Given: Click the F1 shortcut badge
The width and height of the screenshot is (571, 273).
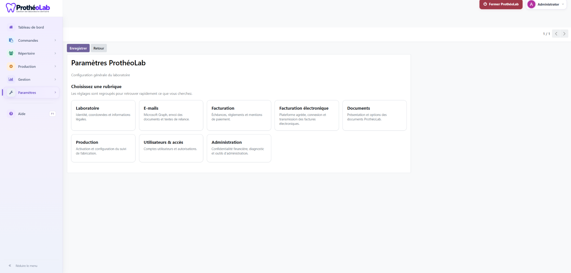Looking at the screenshot, I should pyautogui.click(x=52, y=114).
